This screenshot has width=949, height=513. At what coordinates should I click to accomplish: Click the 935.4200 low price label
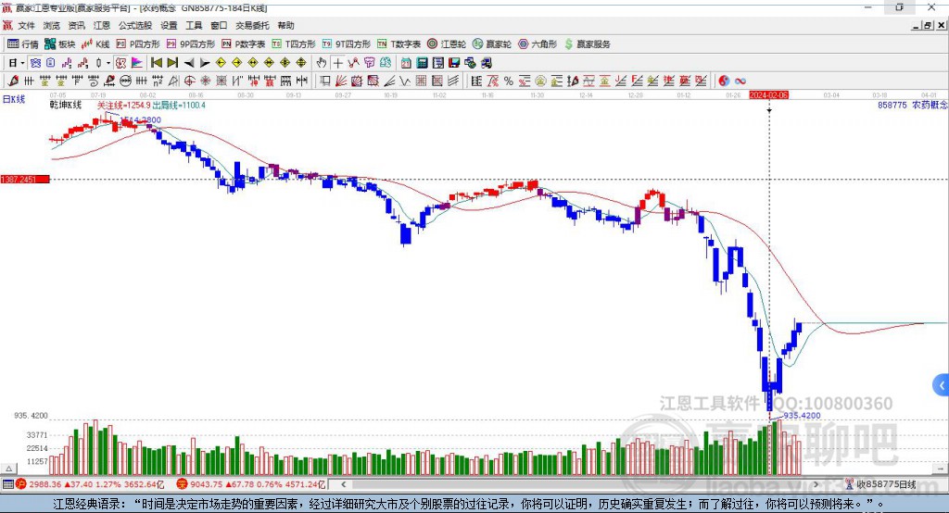(802, 416)
